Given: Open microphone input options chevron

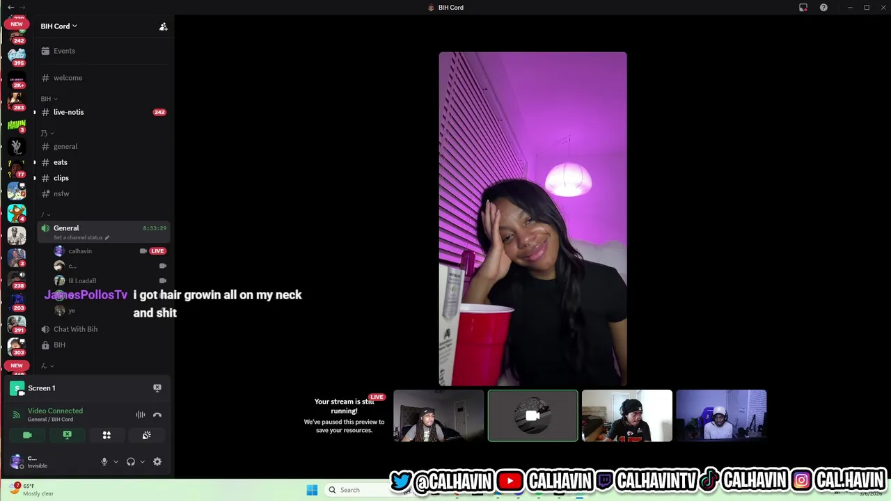Looking at the screenshot, I should tap(116, 461).
